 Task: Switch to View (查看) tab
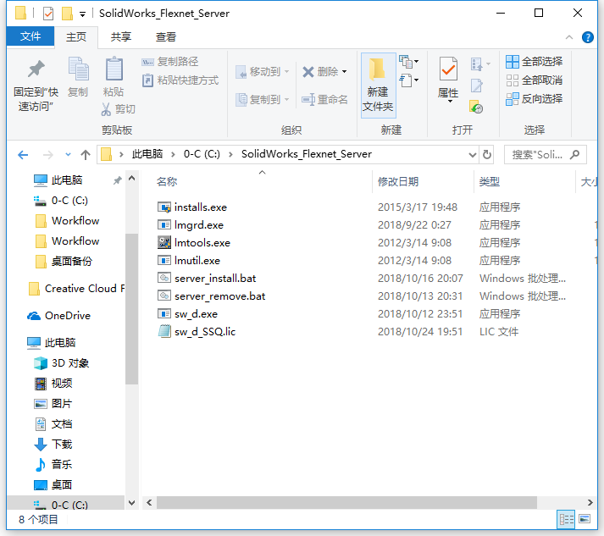pos(166,37)
